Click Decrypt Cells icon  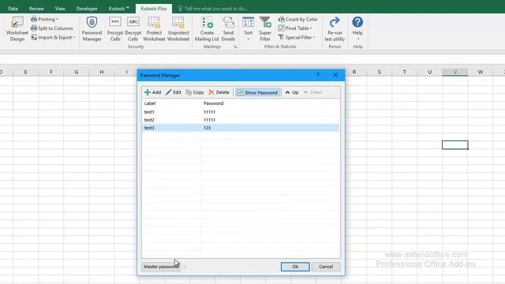(x=133, y=29)
